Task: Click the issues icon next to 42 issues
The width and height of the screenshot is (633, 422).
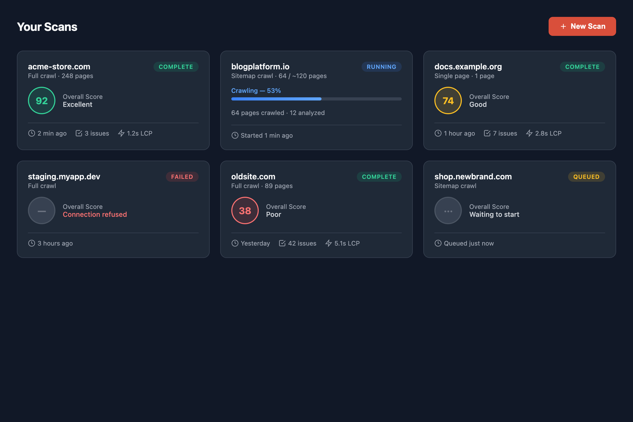Action: (x=282, y=243)
